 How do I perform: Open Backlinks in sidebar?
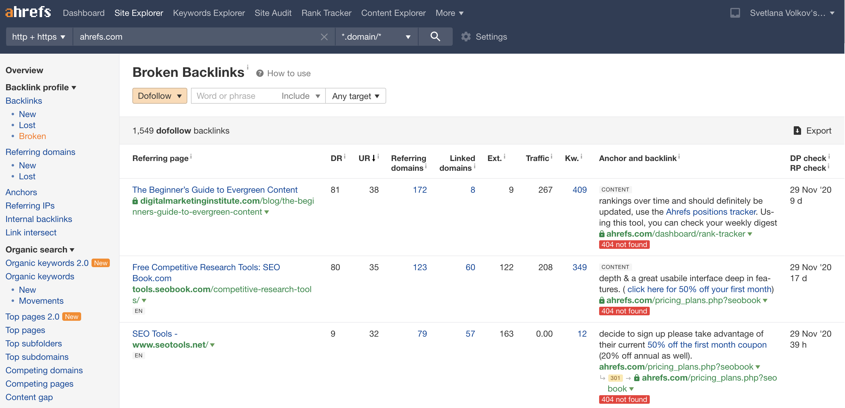pyautogui.click(x=23, y=101)
